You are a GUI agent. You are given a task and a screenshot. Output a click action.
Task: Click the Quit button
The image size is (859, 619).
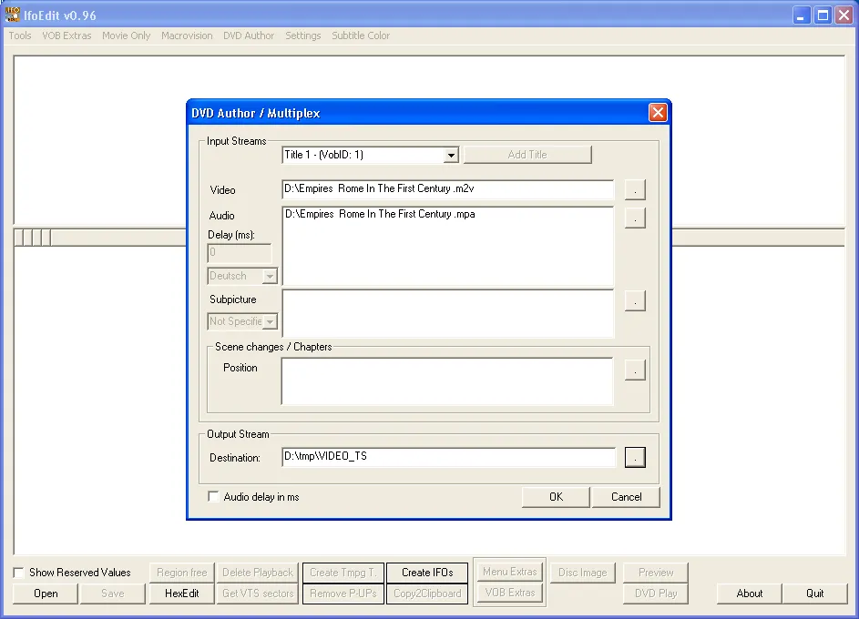[814, 594]
